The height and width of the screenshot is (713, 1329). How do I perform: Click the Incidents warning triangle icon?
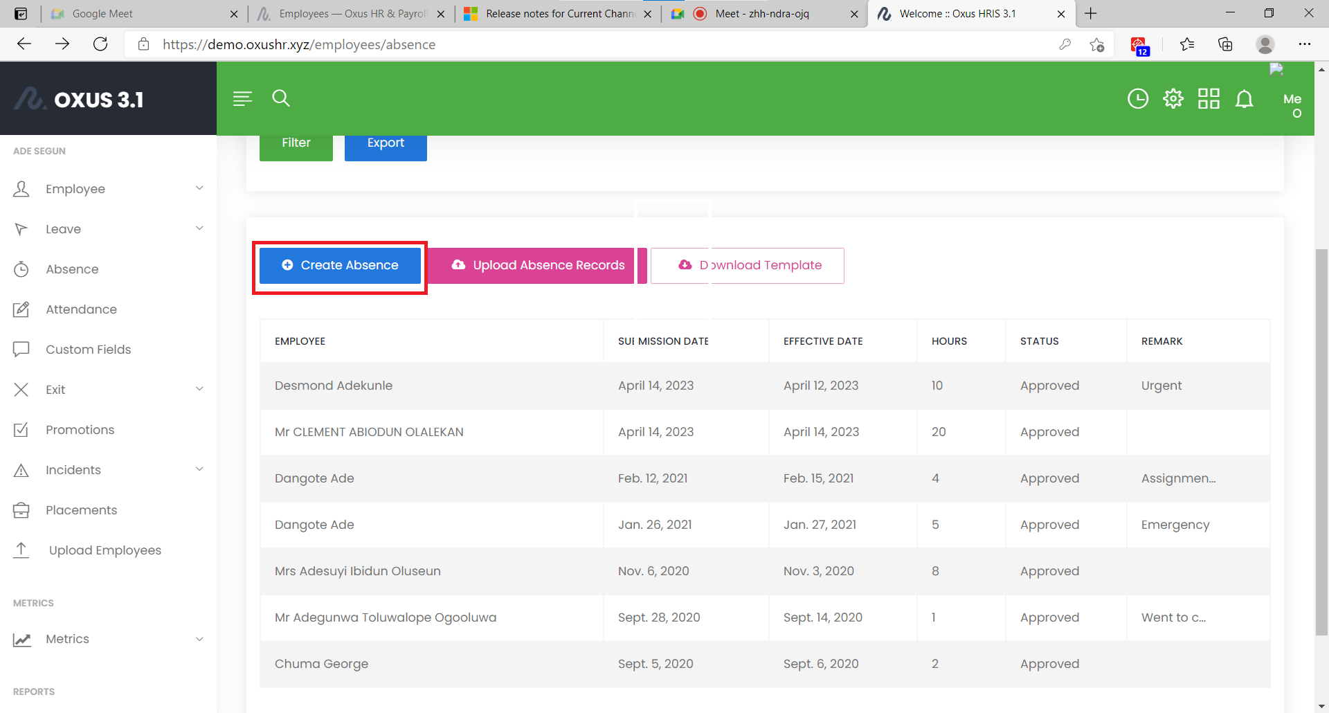[x=21, y=470]
